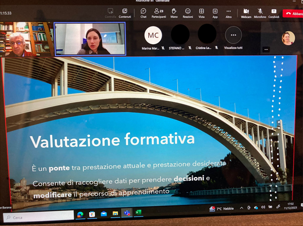Click the Condividi share screen button
This screenshot has width=303, height=226.
coord(274,13)
